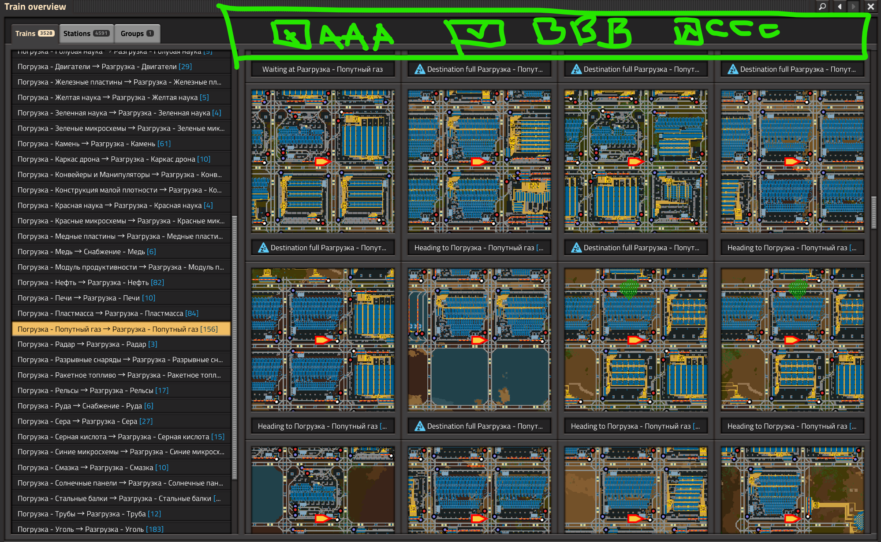Click Heading to Погрузка status in top-right train row
The height and width of the screenshot is (542, 881).
click(792, 248)
